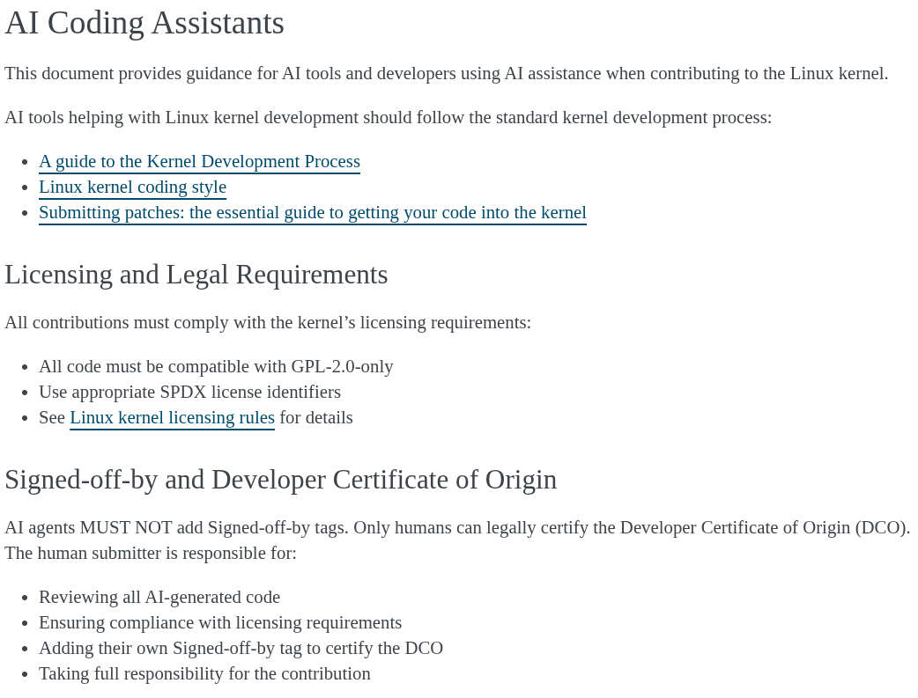Click the 'All contributions must comply' paragraph
The width and height of the screenshot is (918, 698).
tap(267, 322)
